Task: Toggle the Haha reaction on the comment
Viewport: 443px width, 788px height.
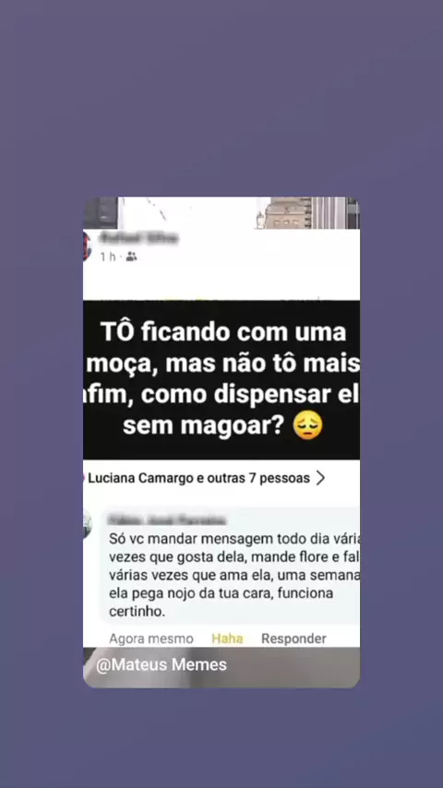Action: click(227, 639)
